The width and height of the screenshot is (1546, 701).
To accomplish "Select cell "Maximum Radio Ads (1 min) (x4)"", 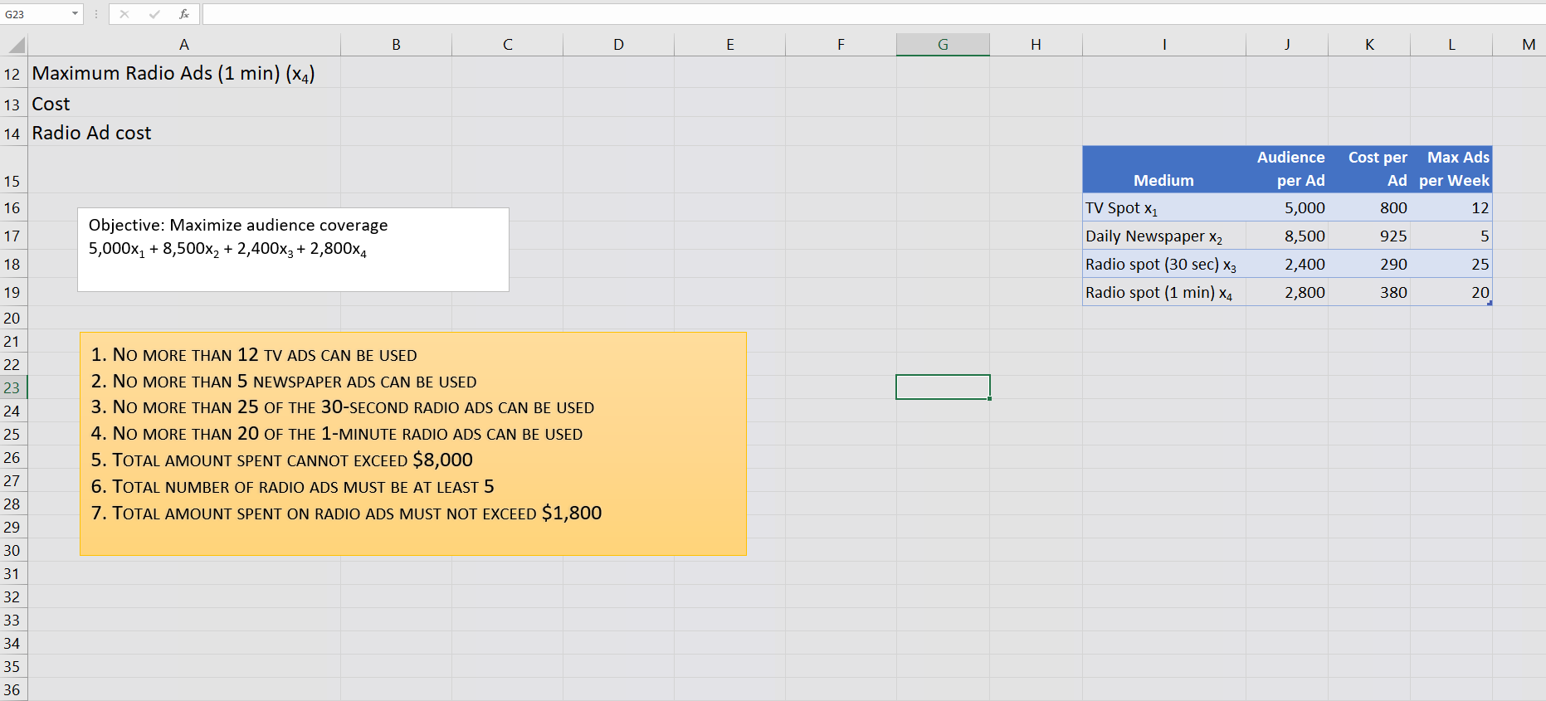I will click(x=184, y=73).
